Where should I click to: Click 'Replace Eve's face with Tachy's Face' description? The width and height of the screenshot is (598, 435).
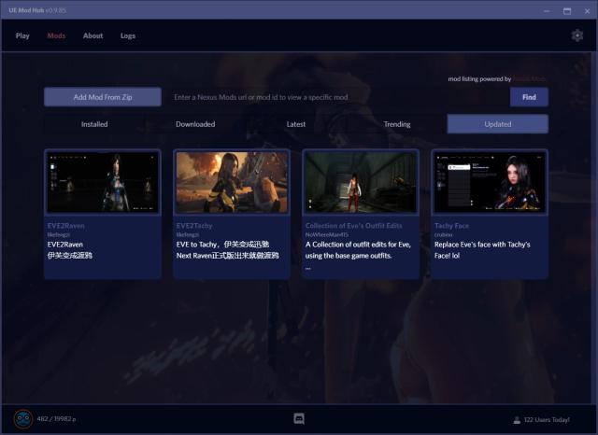[482, 250]
